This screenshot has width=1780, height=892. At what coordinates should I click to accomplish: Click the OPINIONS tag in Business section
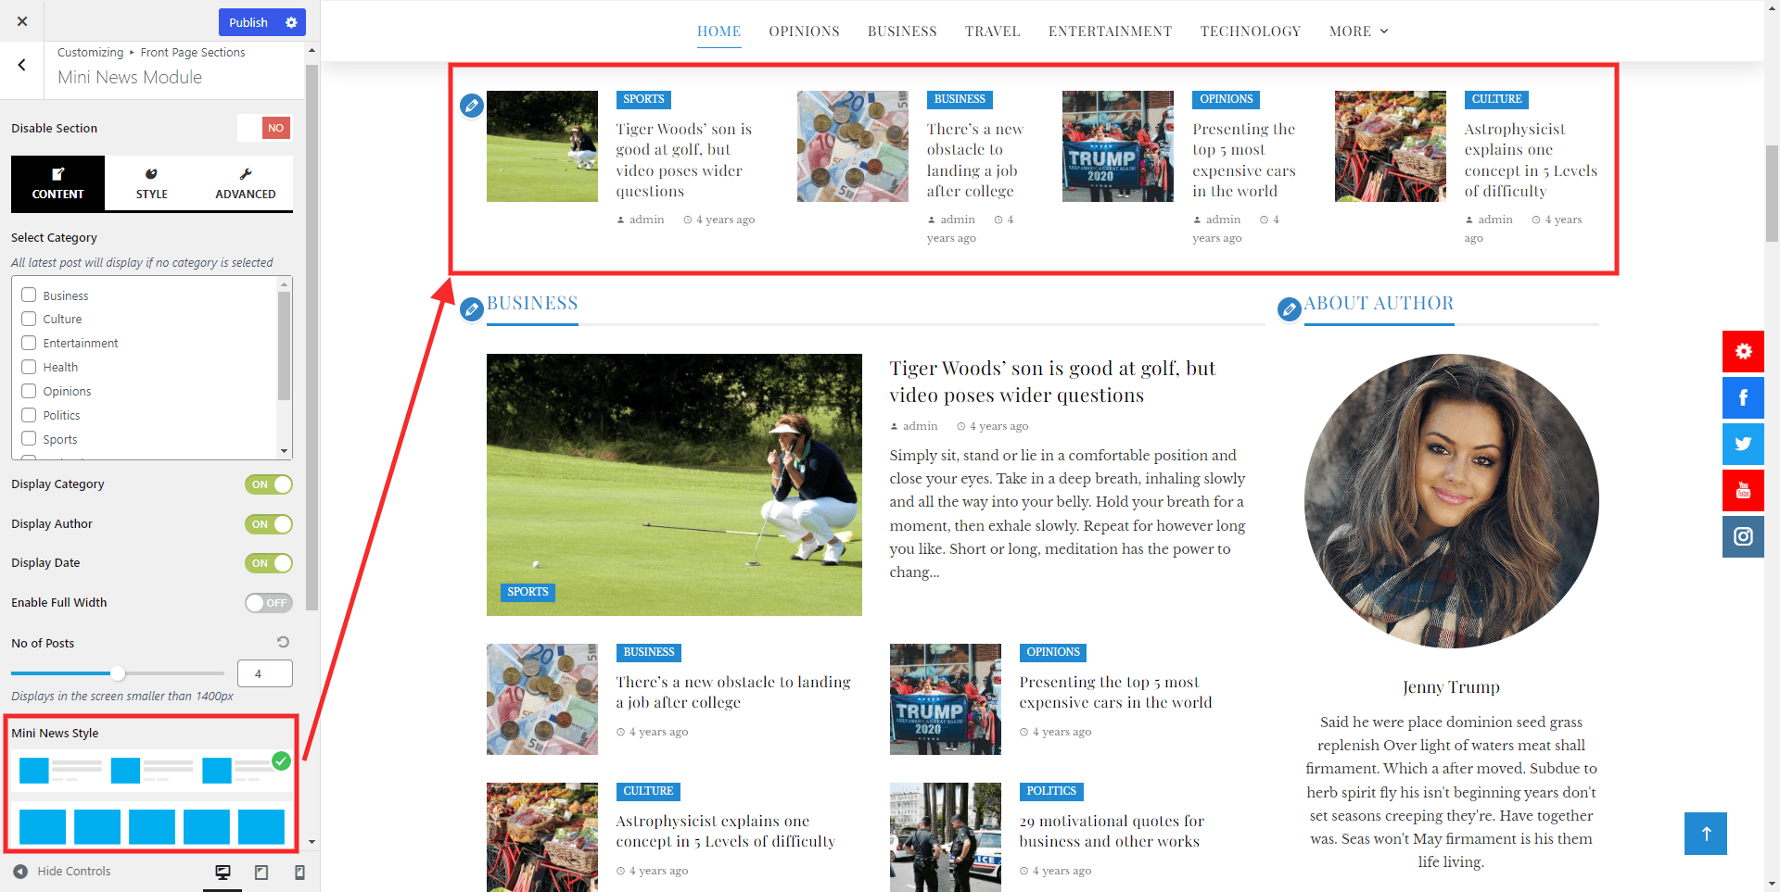1053,652
